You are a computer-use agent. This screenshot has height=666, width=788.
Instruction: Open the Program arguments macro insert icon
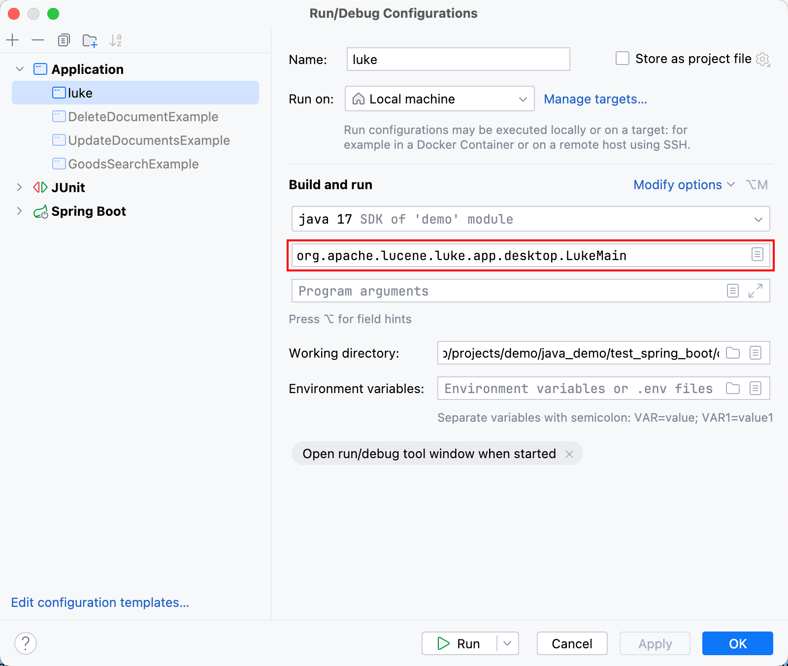pyautogui.click(x=733, y=291)
